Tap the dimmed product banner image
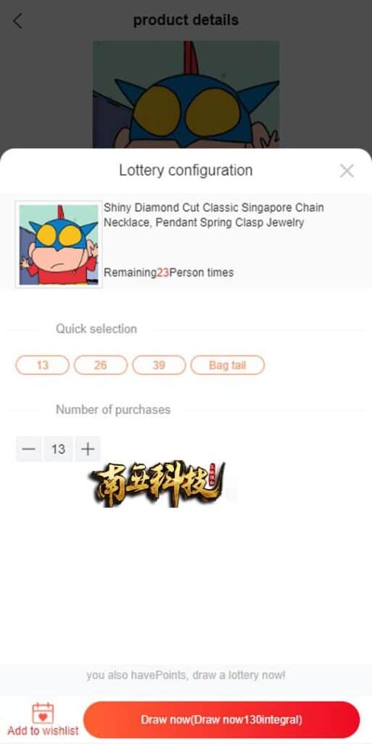372x744 pixels. (186, 94)
